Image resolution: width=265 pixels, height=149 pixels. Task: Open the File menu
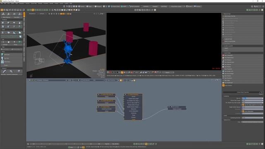(x=2, y=3)
